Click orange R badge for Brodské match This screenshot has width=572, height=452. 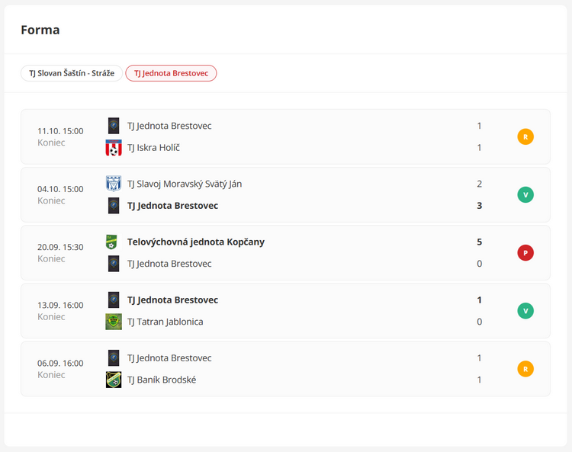[x=525, y=369]
